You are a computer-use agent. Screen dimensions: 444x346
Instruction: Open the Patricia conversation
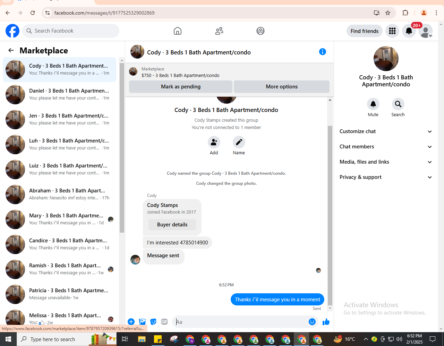pyautogui.click(x=59, y=294)
